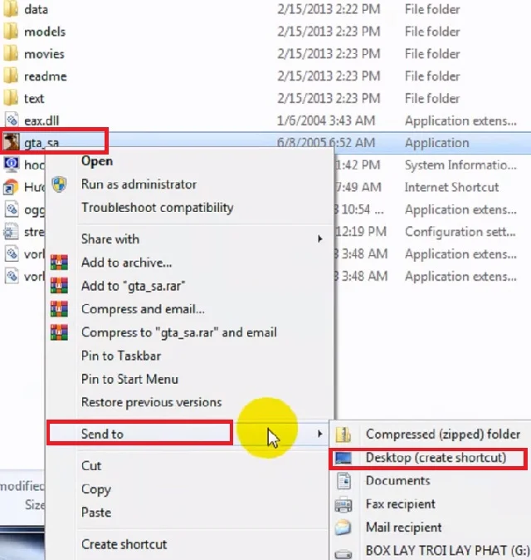
Task: Click the eax.dll file icon
Action: coord(12,120)
